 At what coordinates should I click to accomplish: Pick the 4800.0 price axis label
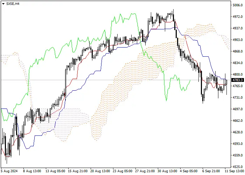(238, 74)
